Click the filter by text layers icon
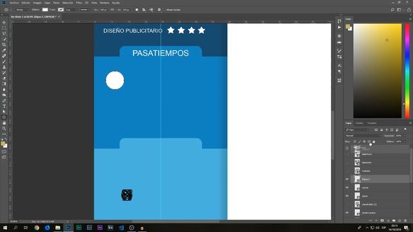 click(x=387, y=130)
